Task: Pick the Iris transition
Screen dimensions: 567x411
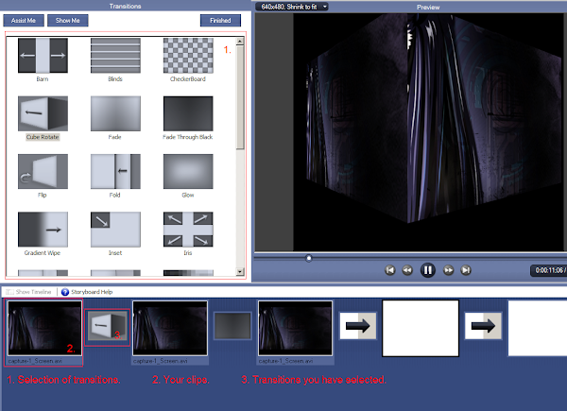Action: (188, 230)
